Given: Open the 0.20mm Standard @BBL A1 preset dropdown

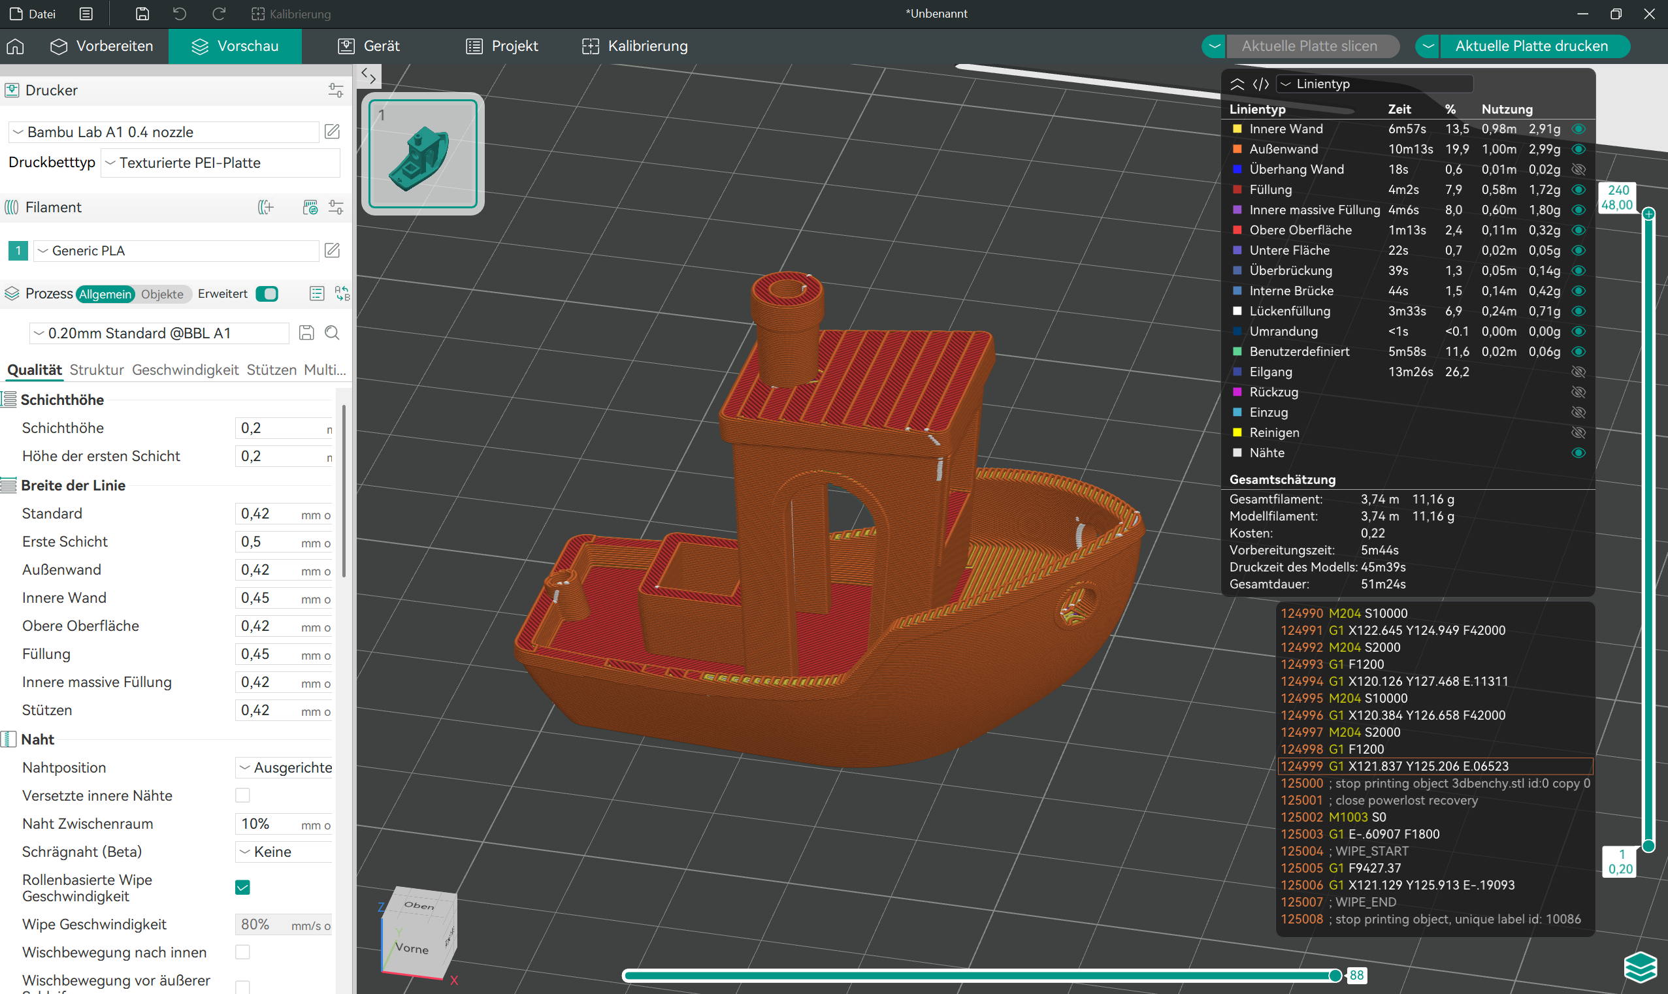Looking at the screenshot, I should pos(159,333).
